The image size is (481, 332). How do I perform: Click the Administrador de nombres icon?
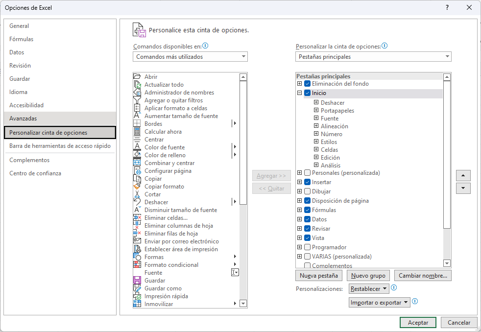[137, 92]
